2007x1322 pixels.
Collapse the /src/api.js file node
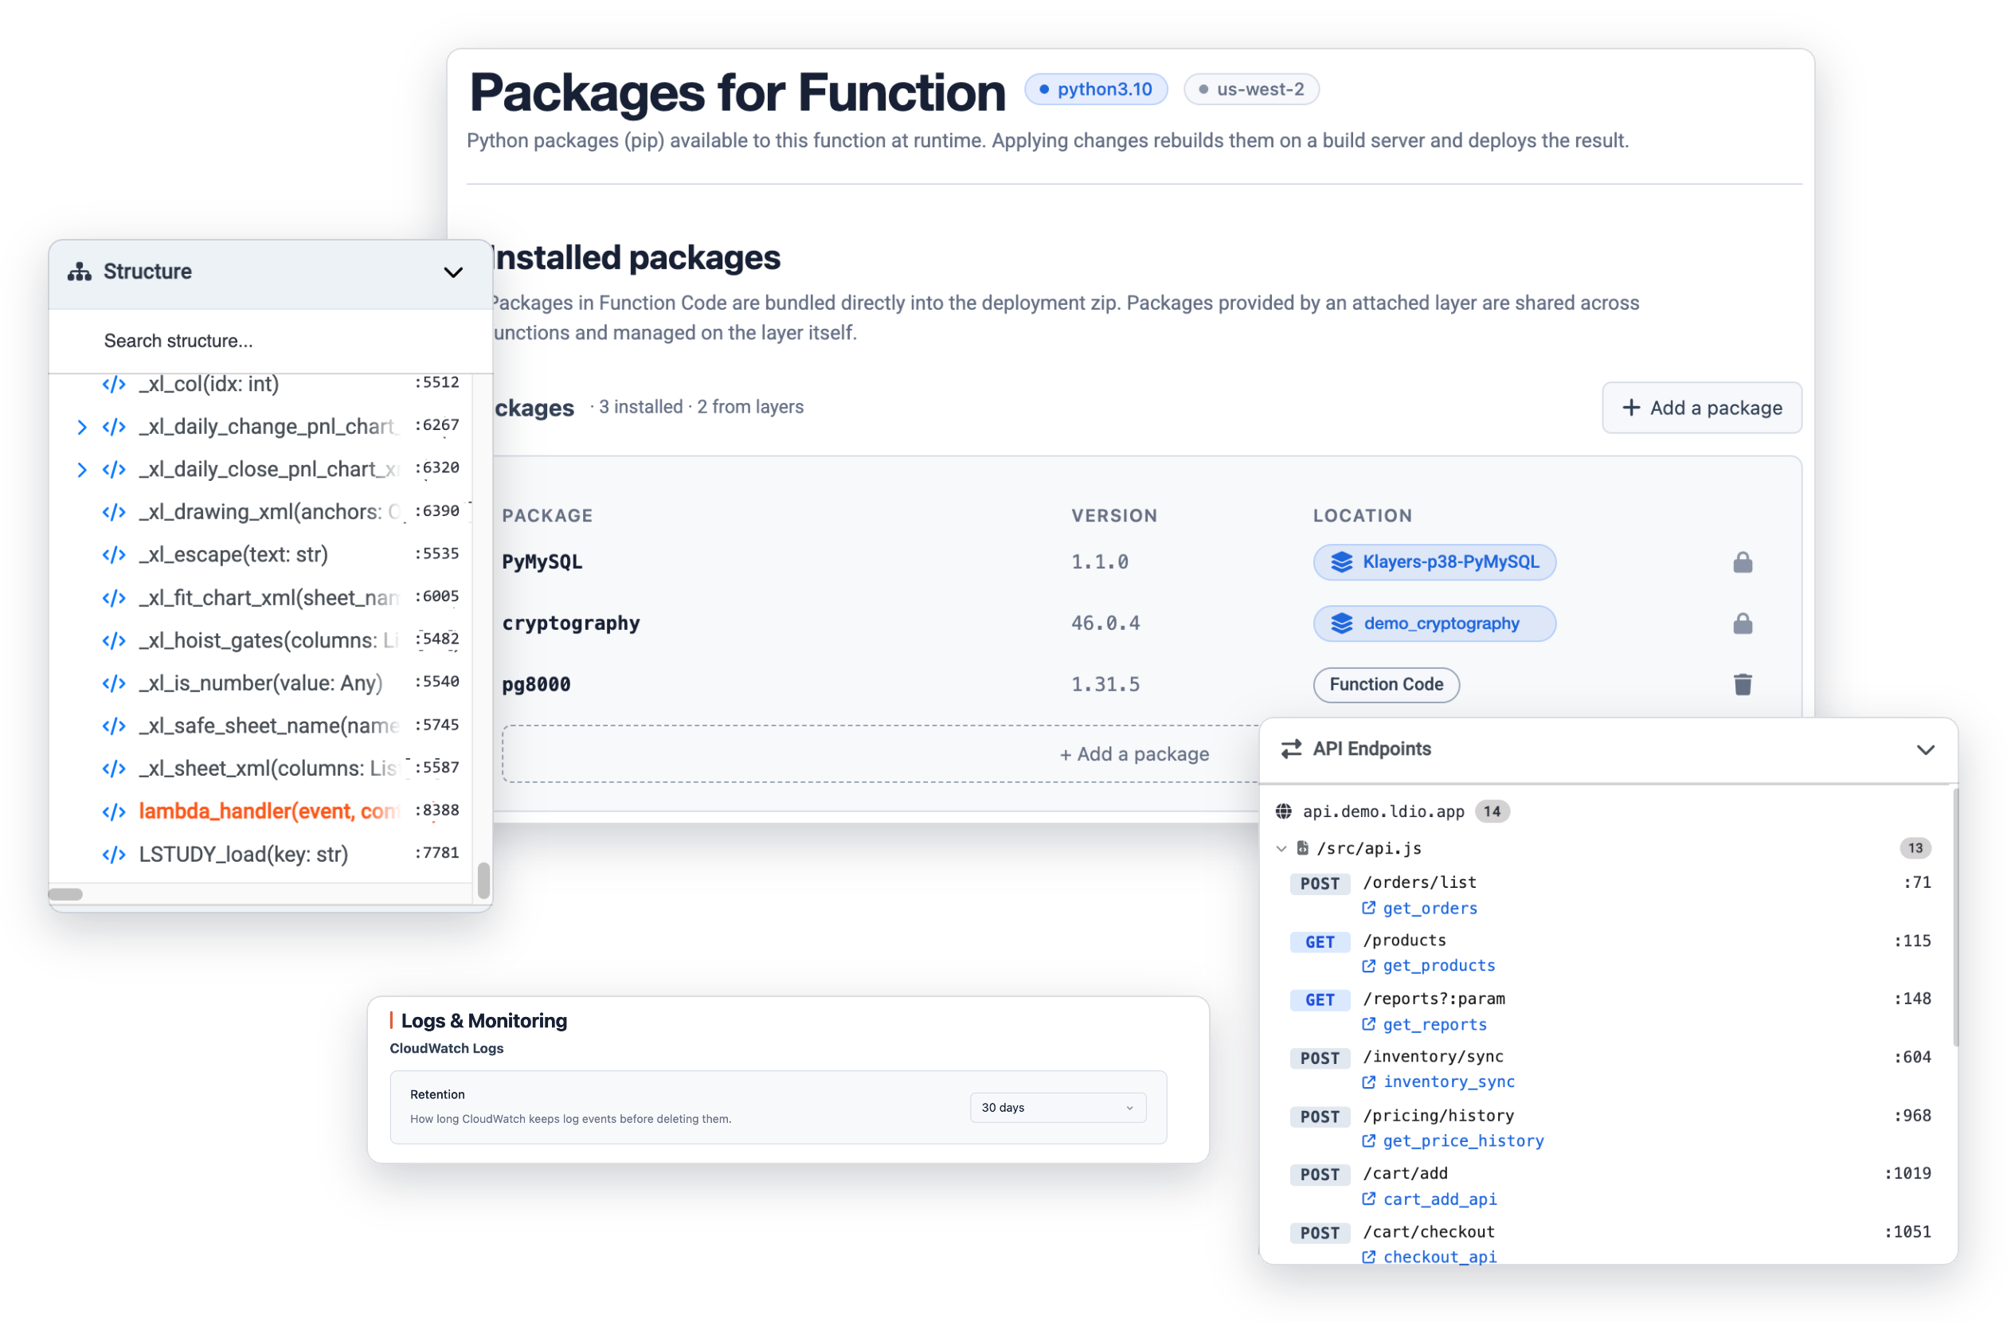pyautogui.click(x=1281, y=849)
